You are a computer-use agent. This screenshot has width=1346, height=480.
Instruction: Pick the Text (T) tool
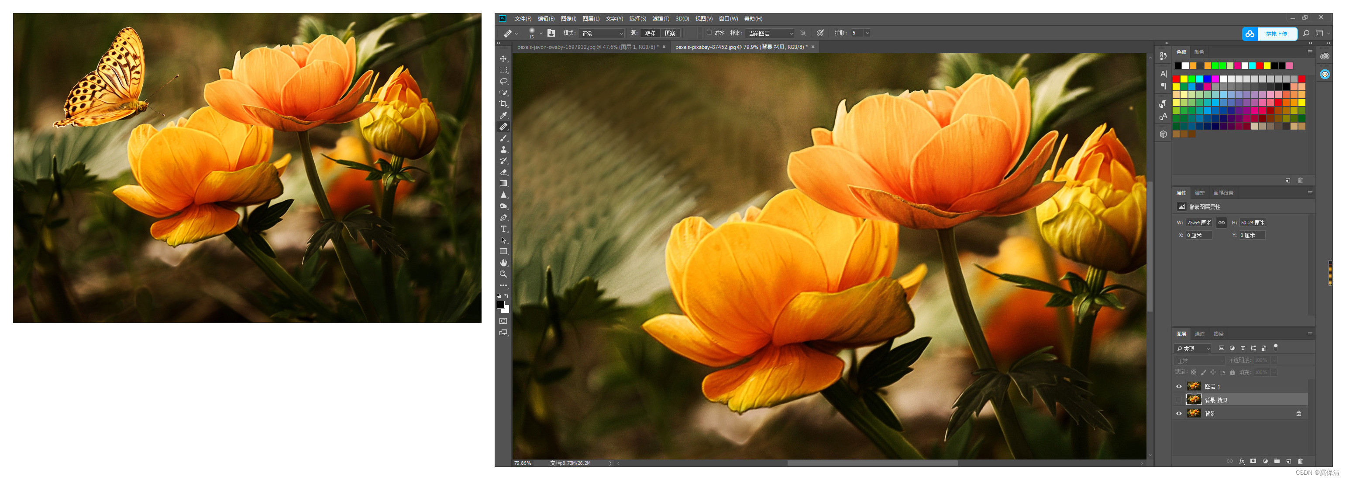[x=503, y=229]
